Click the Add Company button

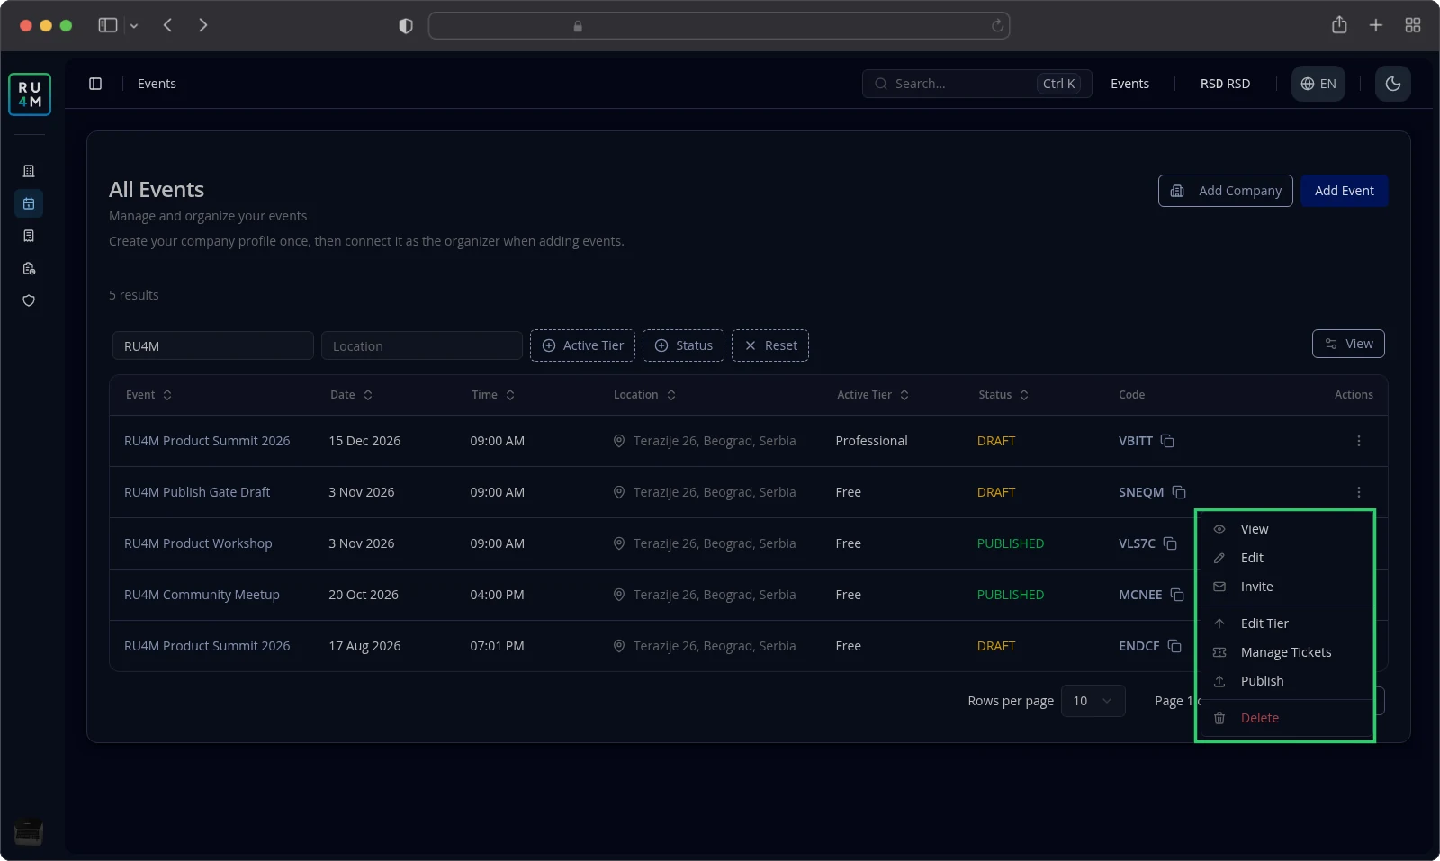pos(1226,191)
